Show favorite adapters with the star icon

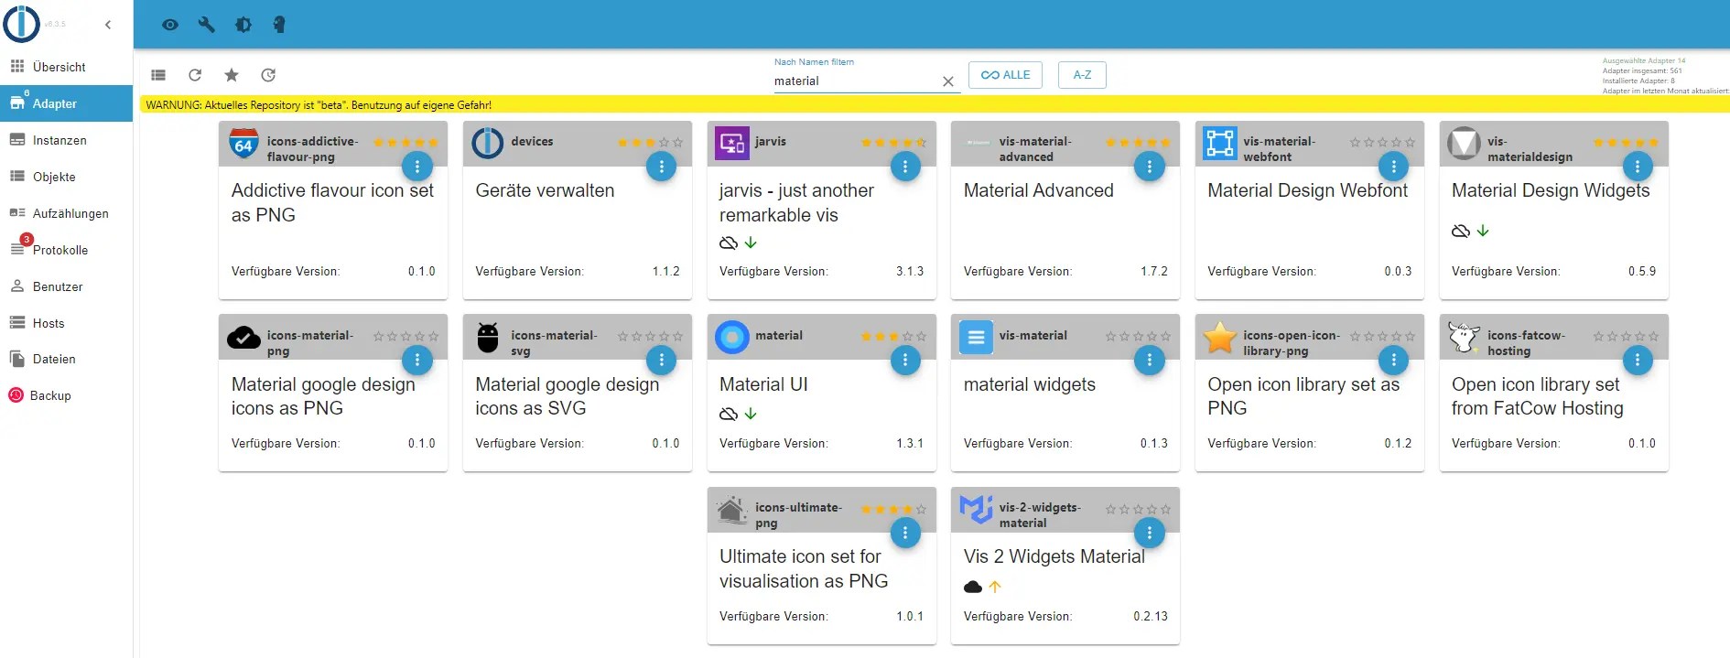pos(232,75)
